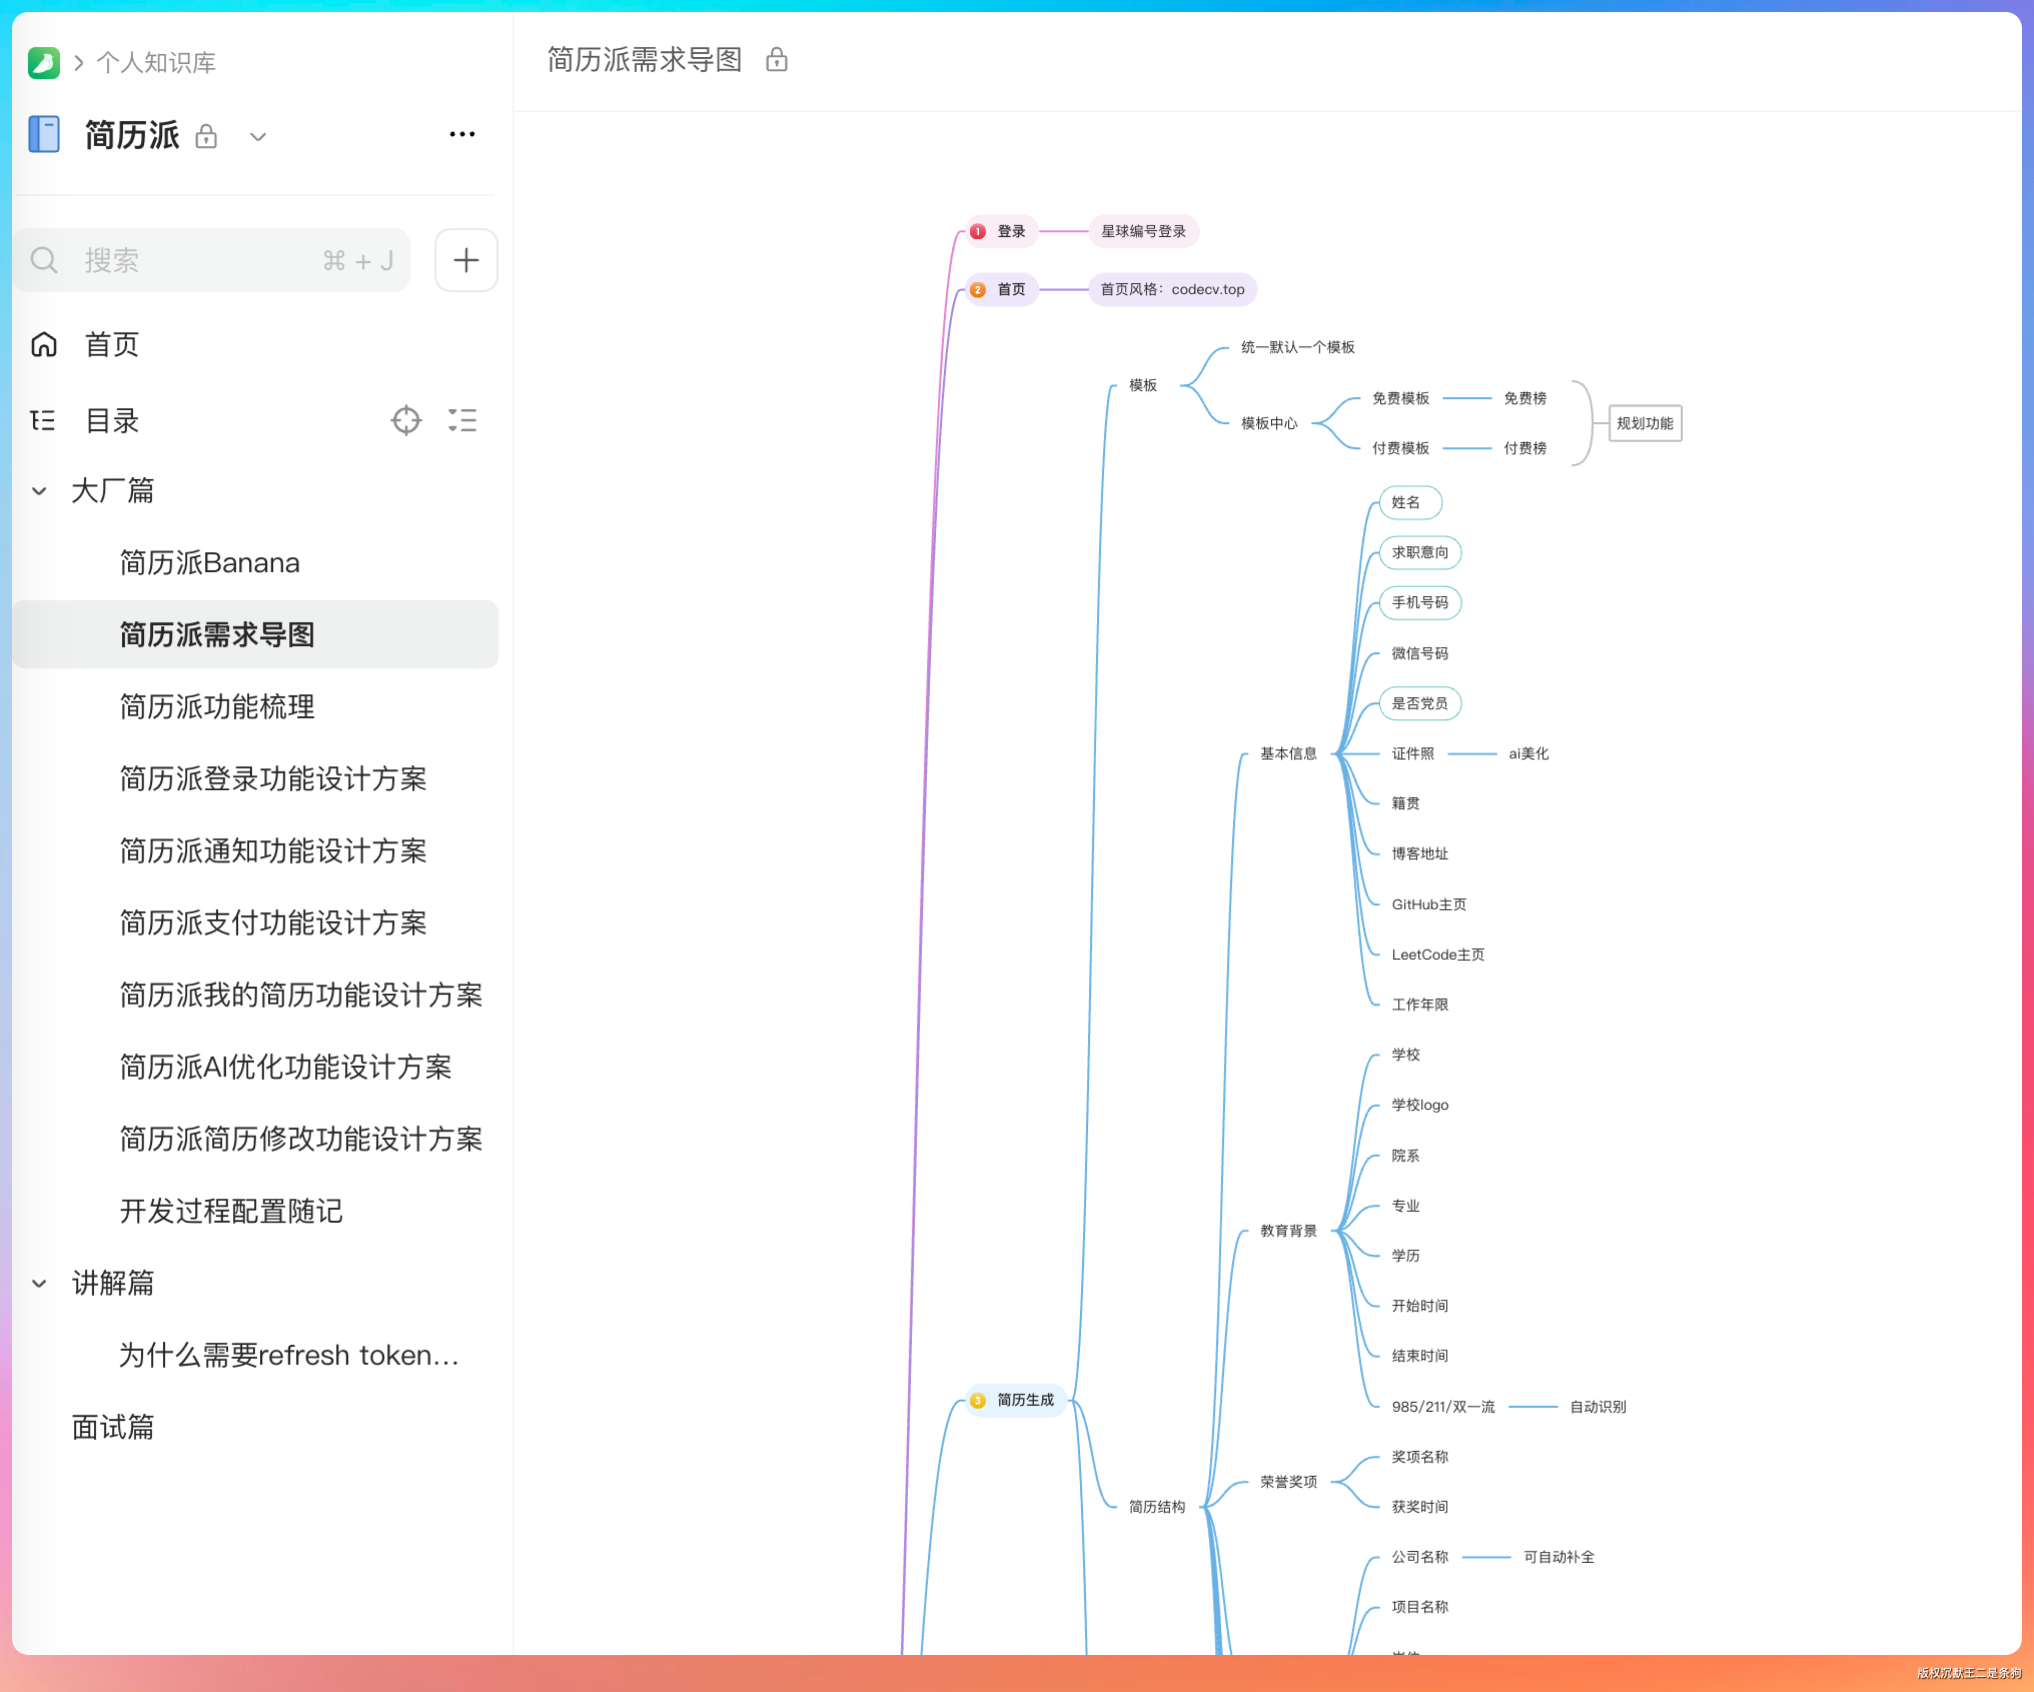2034x1692 pixels.
Task: Go to 个人知识库 breadcrumb
Action: (x=156, y=63)
